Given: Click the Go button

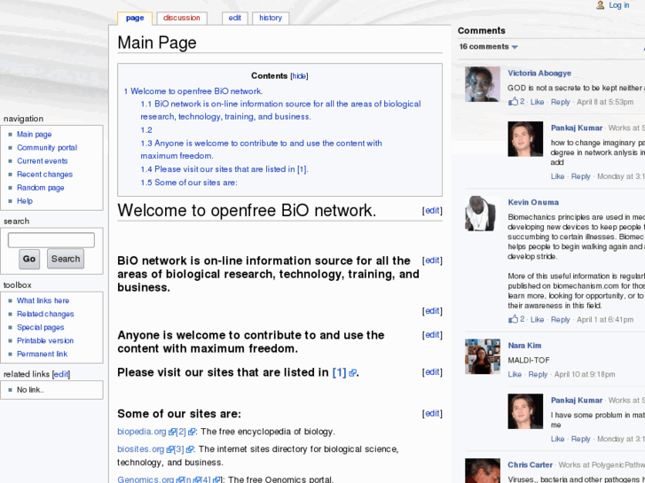Looking at the screenshot, I should tap(29, 259).
